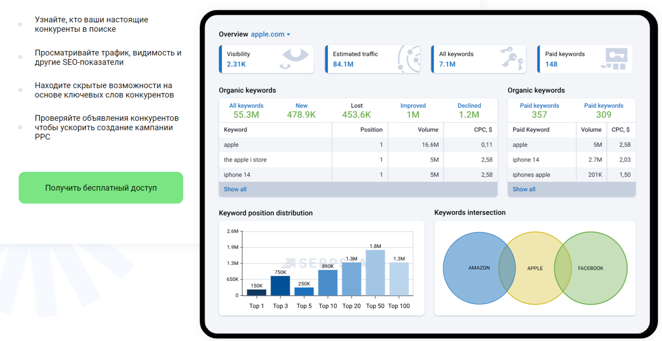This screenshot has height=341, width=662.
Task: Click the keys icon on All keywords card
Action: pos(512,59)
